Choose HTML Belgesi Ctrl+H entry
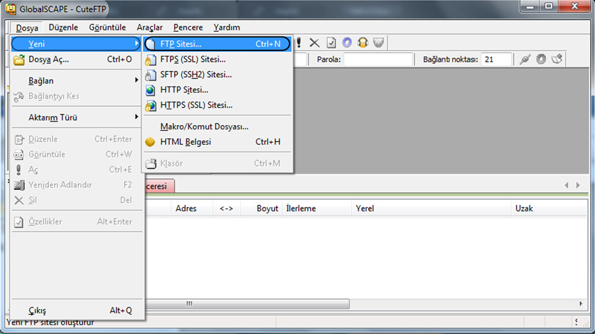Viewport: 595px width, 334px height. point(217,142)
